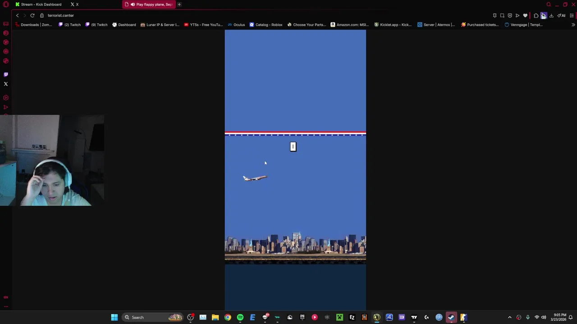Open the Choose Your Parts bookmark
This screenshot has height=324, width=577.
(x=307, y=25)
